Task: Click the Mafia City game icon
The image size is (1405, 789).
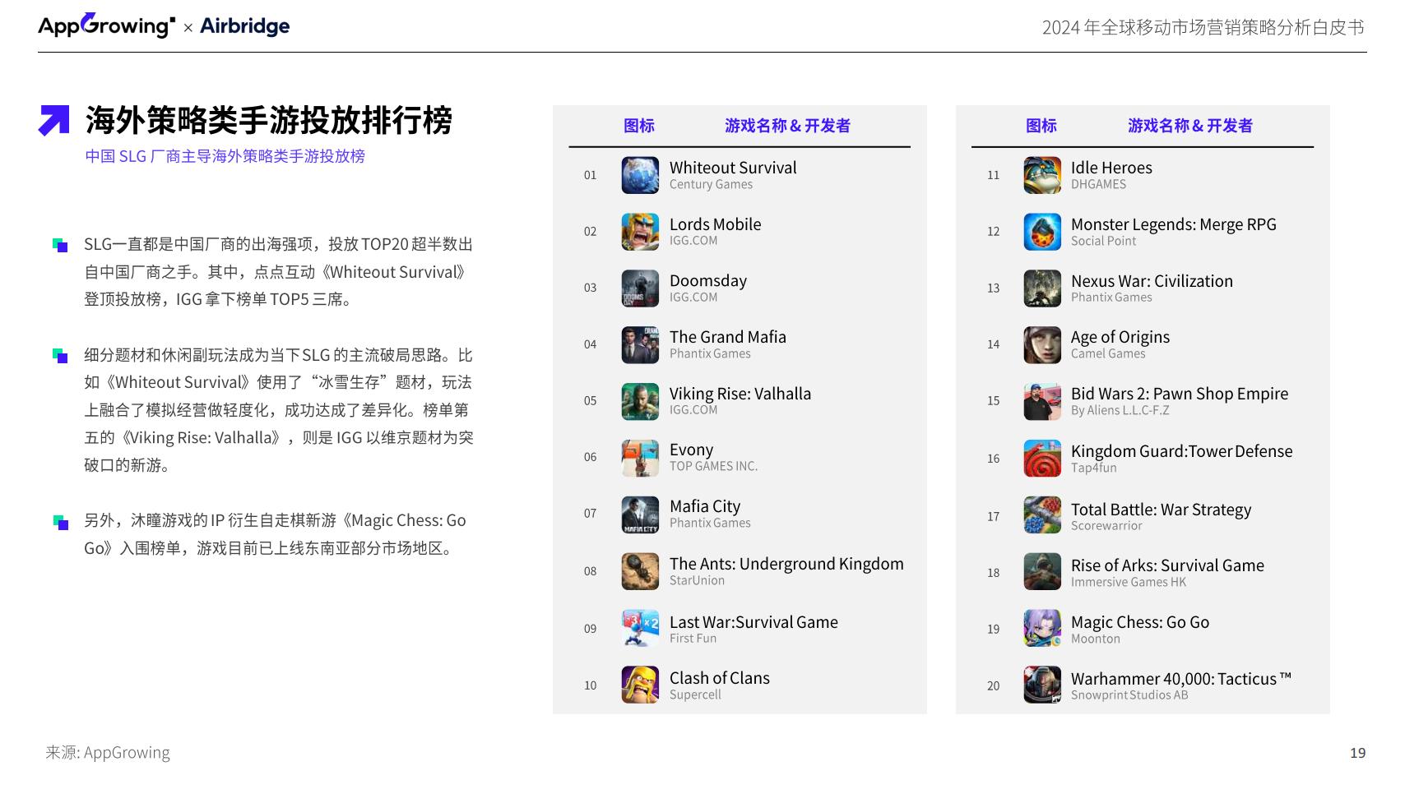Action: click(x=640, y=514)
